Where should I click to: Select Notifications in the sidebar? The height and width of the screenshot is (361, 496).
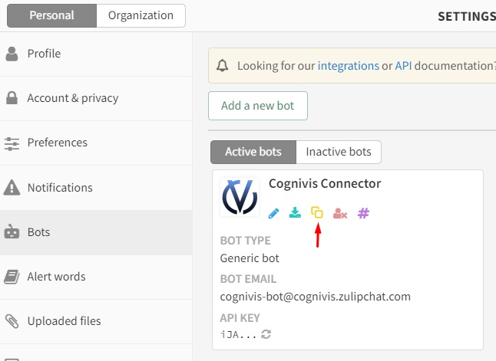(x=60, y=188)
